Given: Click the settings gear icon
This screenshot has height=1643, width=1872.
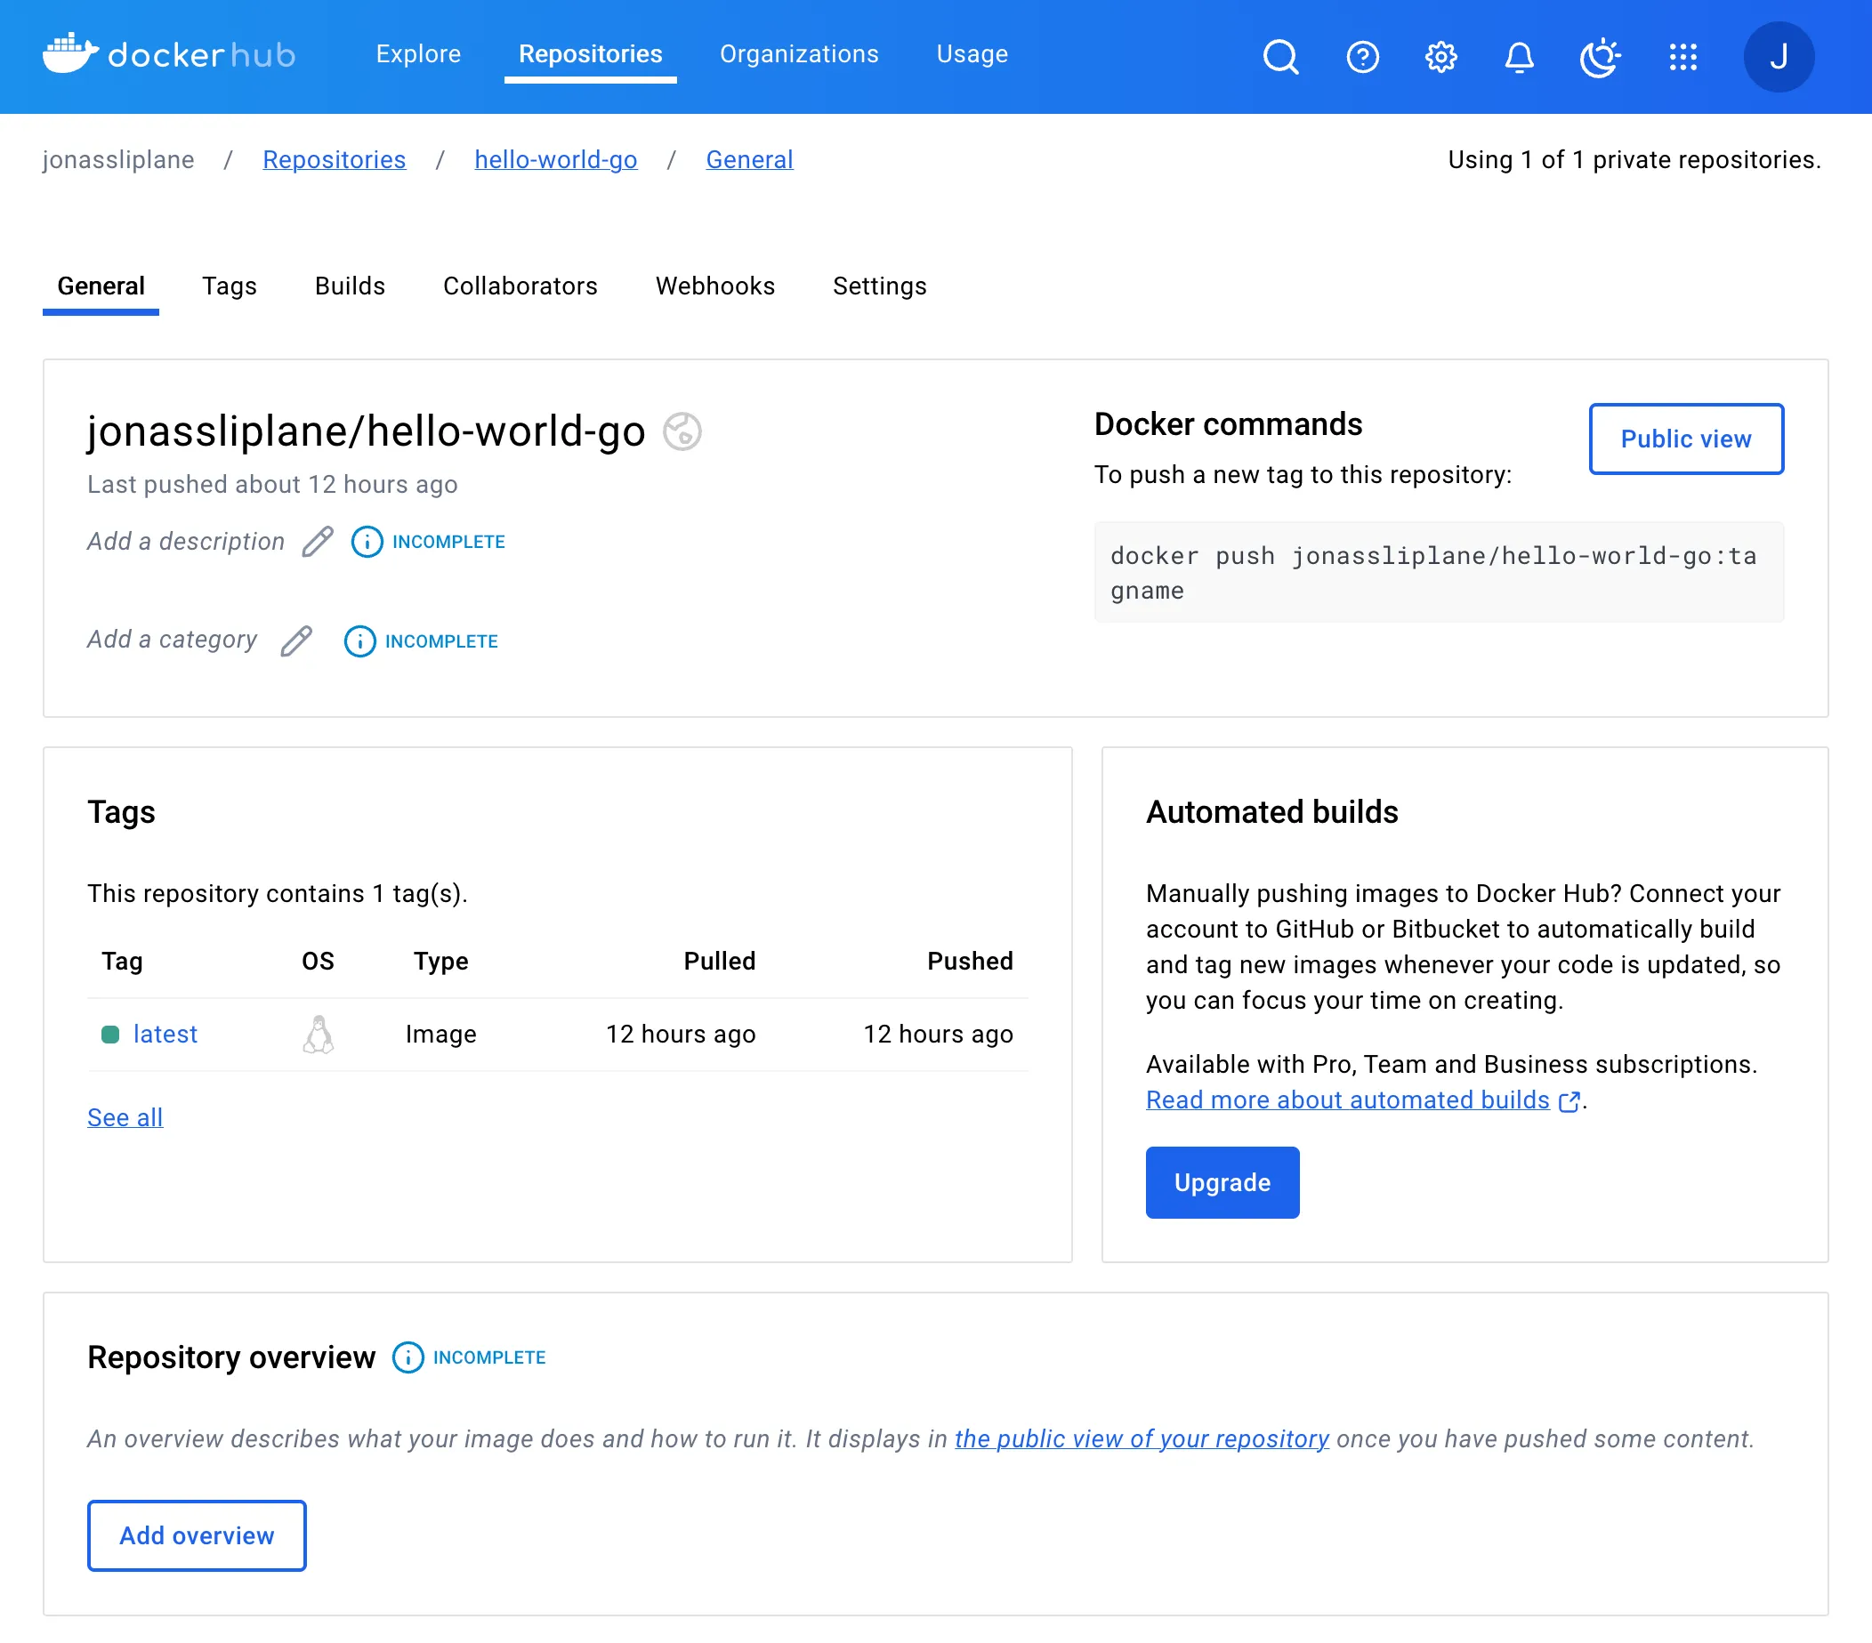Looking at the screenshot, I should coord(1440,56).
